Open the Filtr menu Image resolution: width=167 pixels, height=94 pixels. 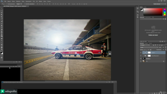click(34, 1)
